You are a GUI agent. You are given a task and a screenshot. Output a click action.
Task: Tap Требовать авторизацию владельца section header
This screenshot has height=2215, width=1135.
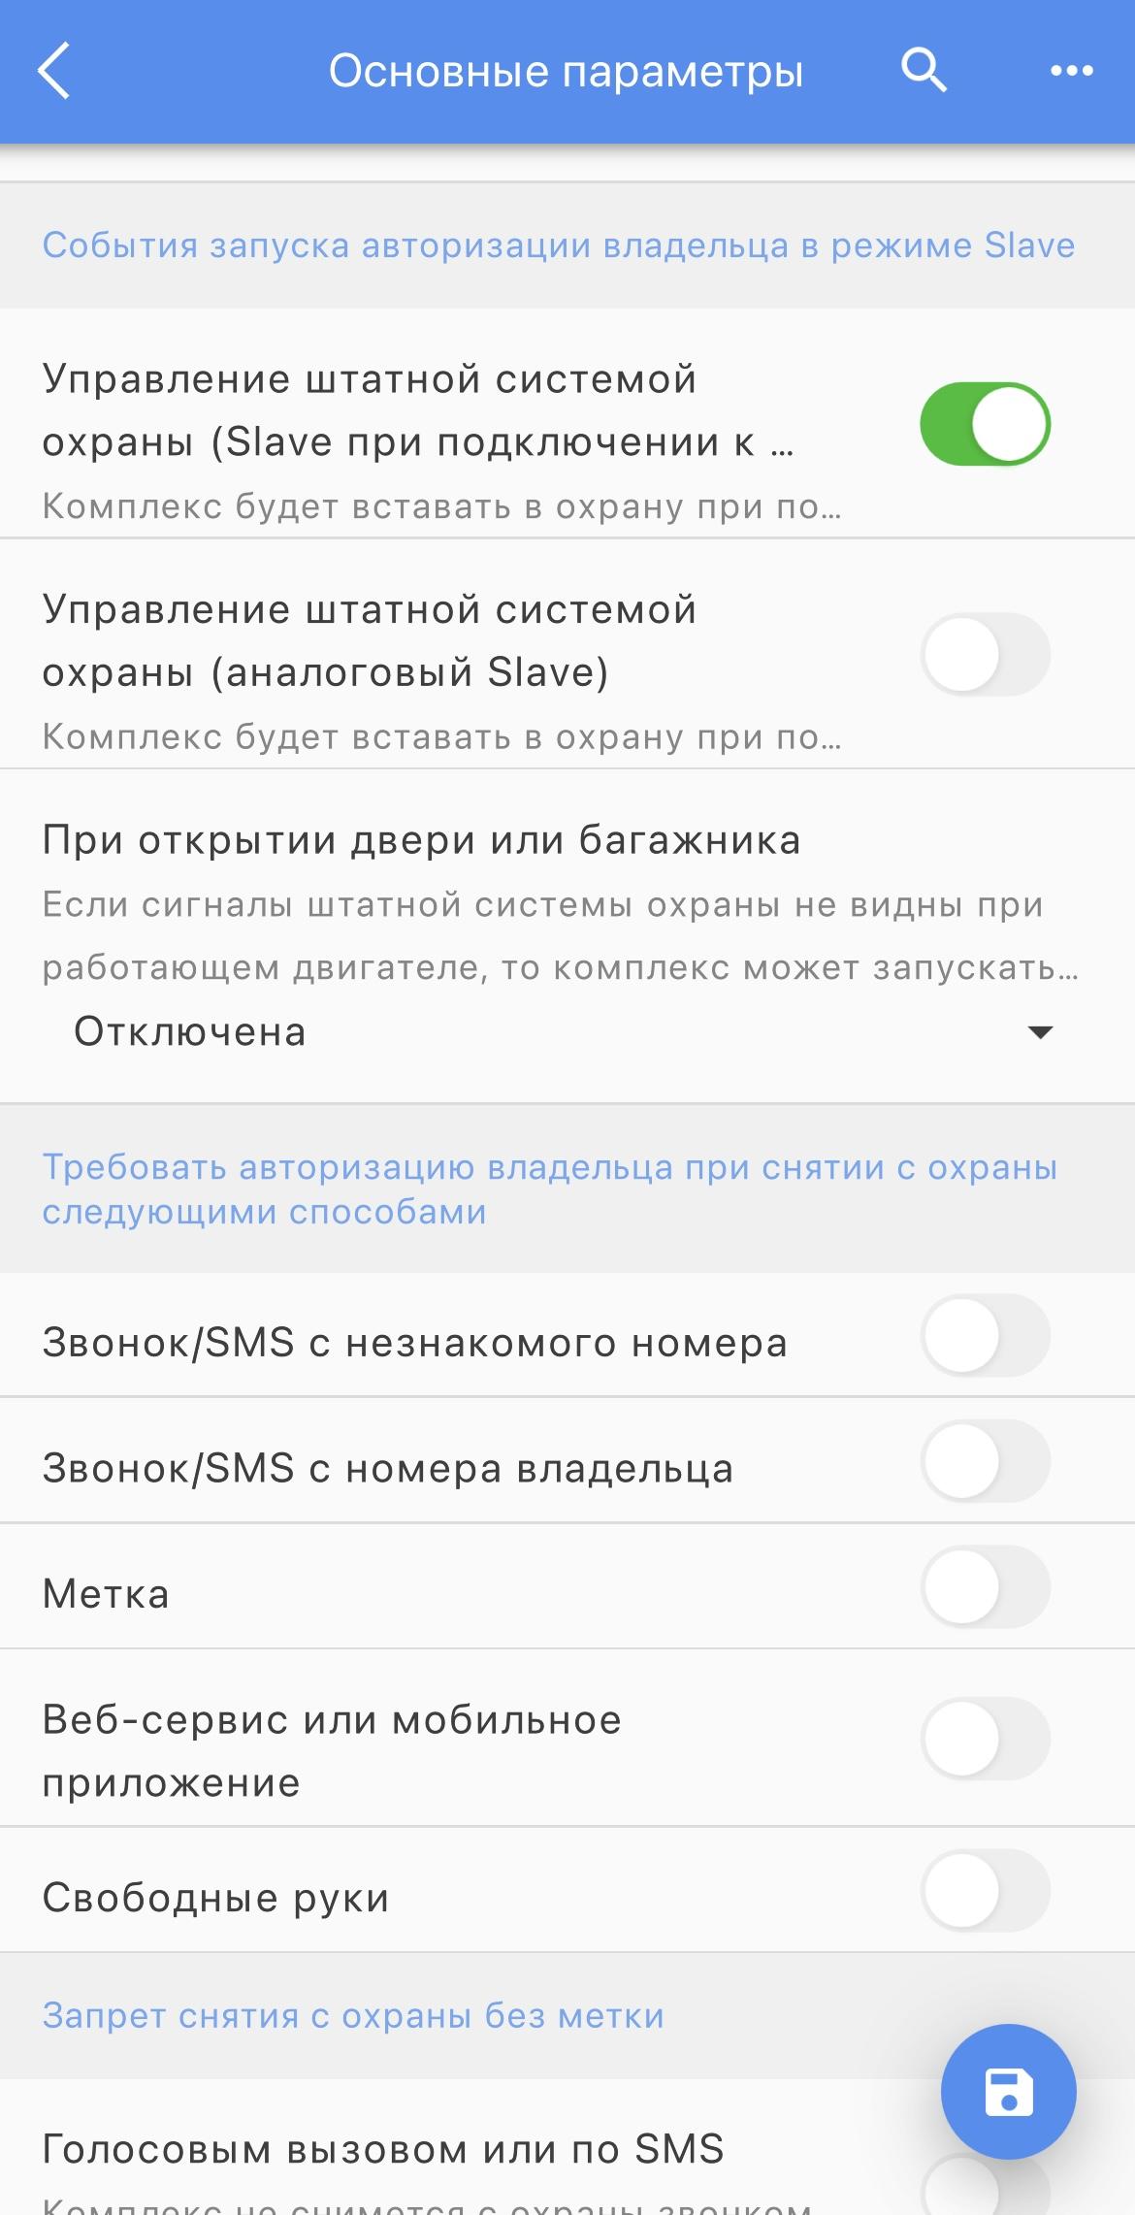(x=549, y=1189)
